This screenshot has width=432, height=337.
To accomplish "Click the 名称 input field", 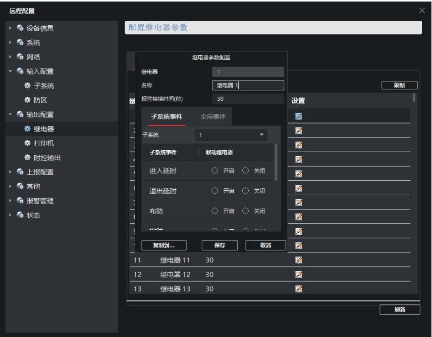I will (x=248, y=85).
